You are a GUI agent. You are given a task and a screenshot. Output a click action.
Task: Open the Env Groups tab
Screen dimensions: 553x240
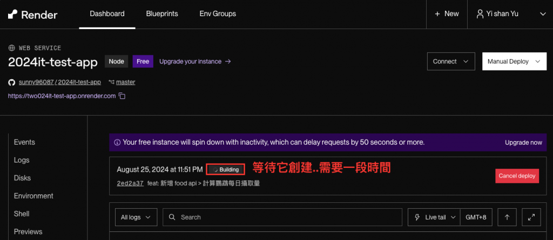tap(218, 14)
